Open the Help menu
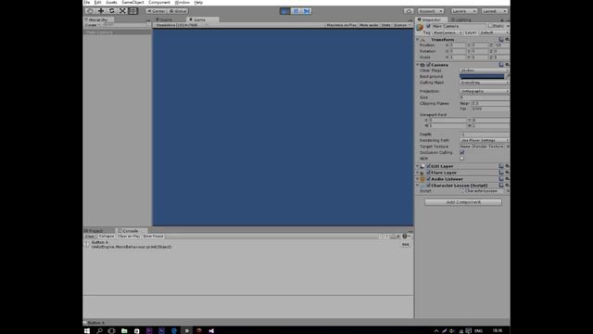 click(198, 2)
